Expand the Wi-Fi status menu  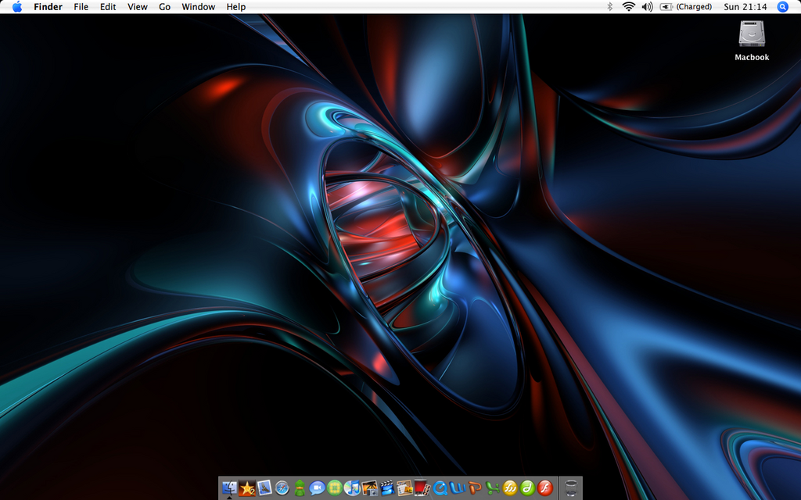[628, 7]
